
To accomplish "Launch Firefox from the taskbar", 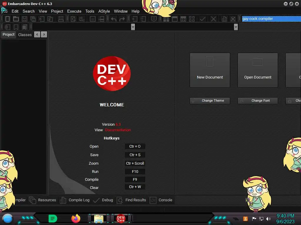I will coord(76,218).
